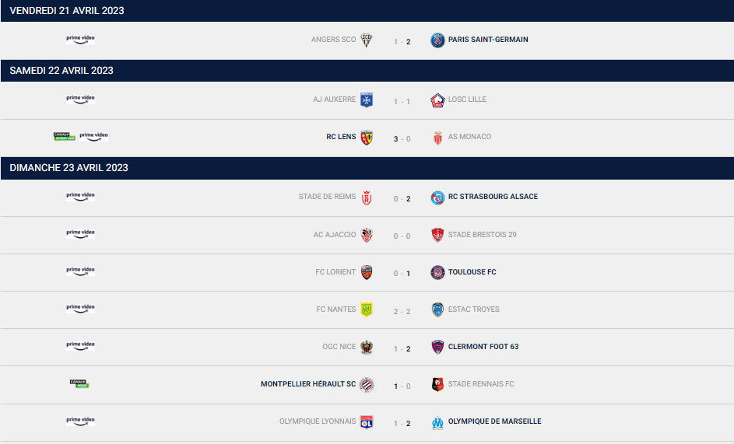
Task: Click Prime Video logo for Angers match
Action: [x=80, y=40]
